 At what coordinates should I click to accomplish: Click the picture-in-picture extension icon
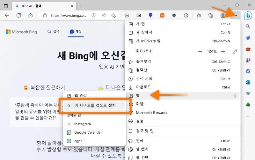(x=139, y=16)
